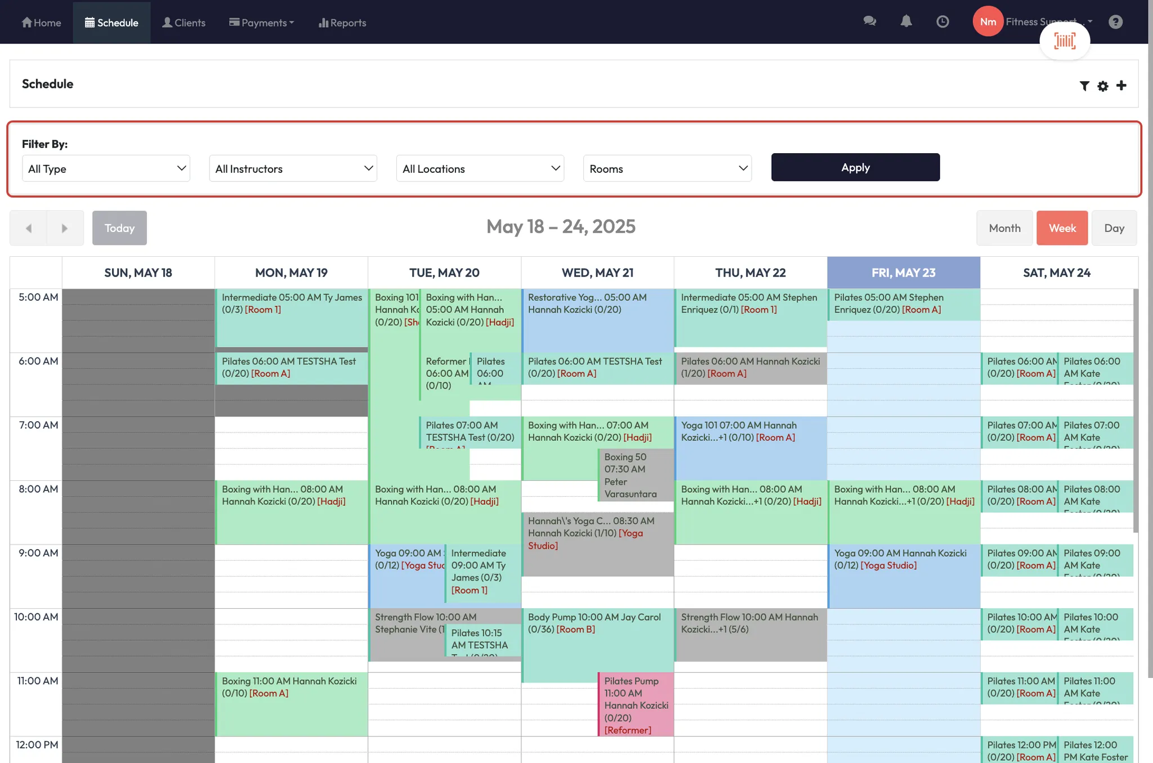Open the All Type dropdown
This screenshot has width=1153, height=763.
click(106, 168)
